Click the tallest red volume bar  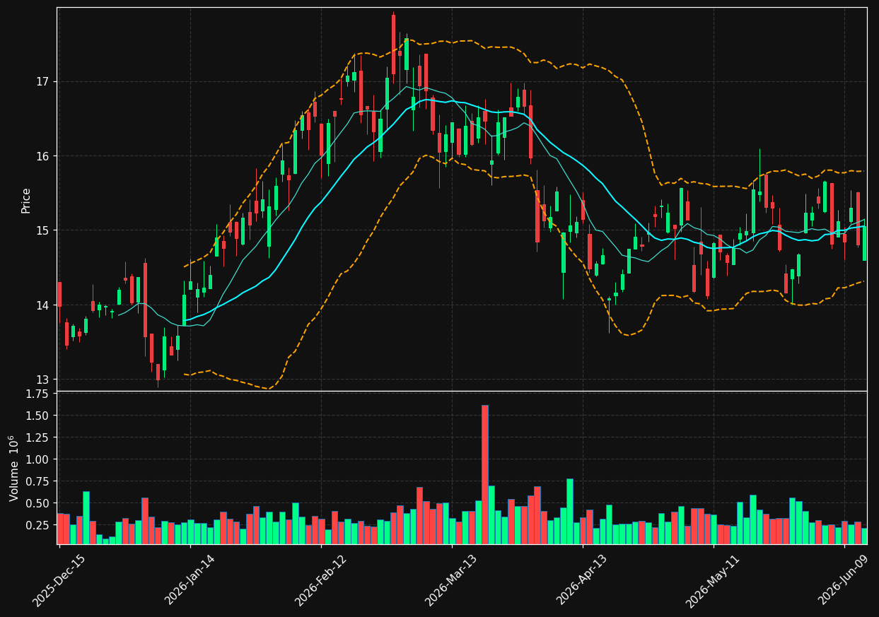tap(485, 474)
